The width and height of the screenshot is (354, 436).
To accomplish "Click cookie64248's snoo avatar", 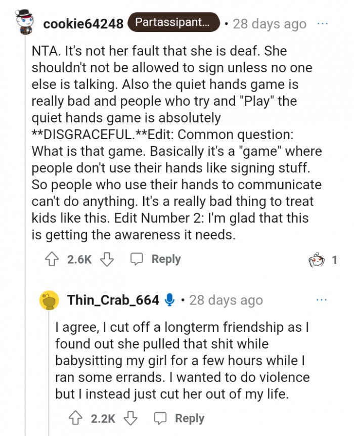I will (x=24, y=23).
